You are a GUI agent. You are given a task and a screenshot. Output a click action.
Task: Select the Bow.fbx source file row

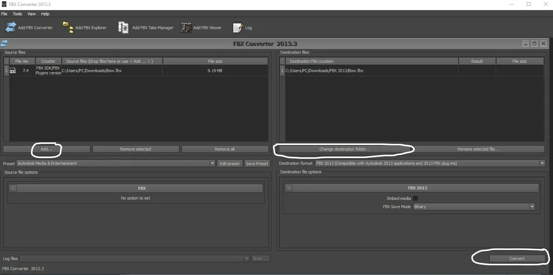coord(136,71)
